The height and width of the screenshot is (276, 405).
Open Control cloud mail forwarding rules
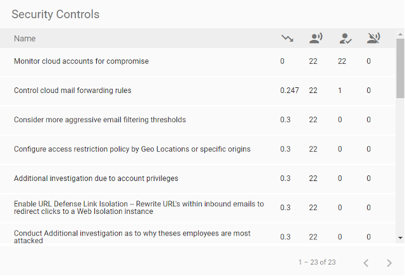click(73, 91)
